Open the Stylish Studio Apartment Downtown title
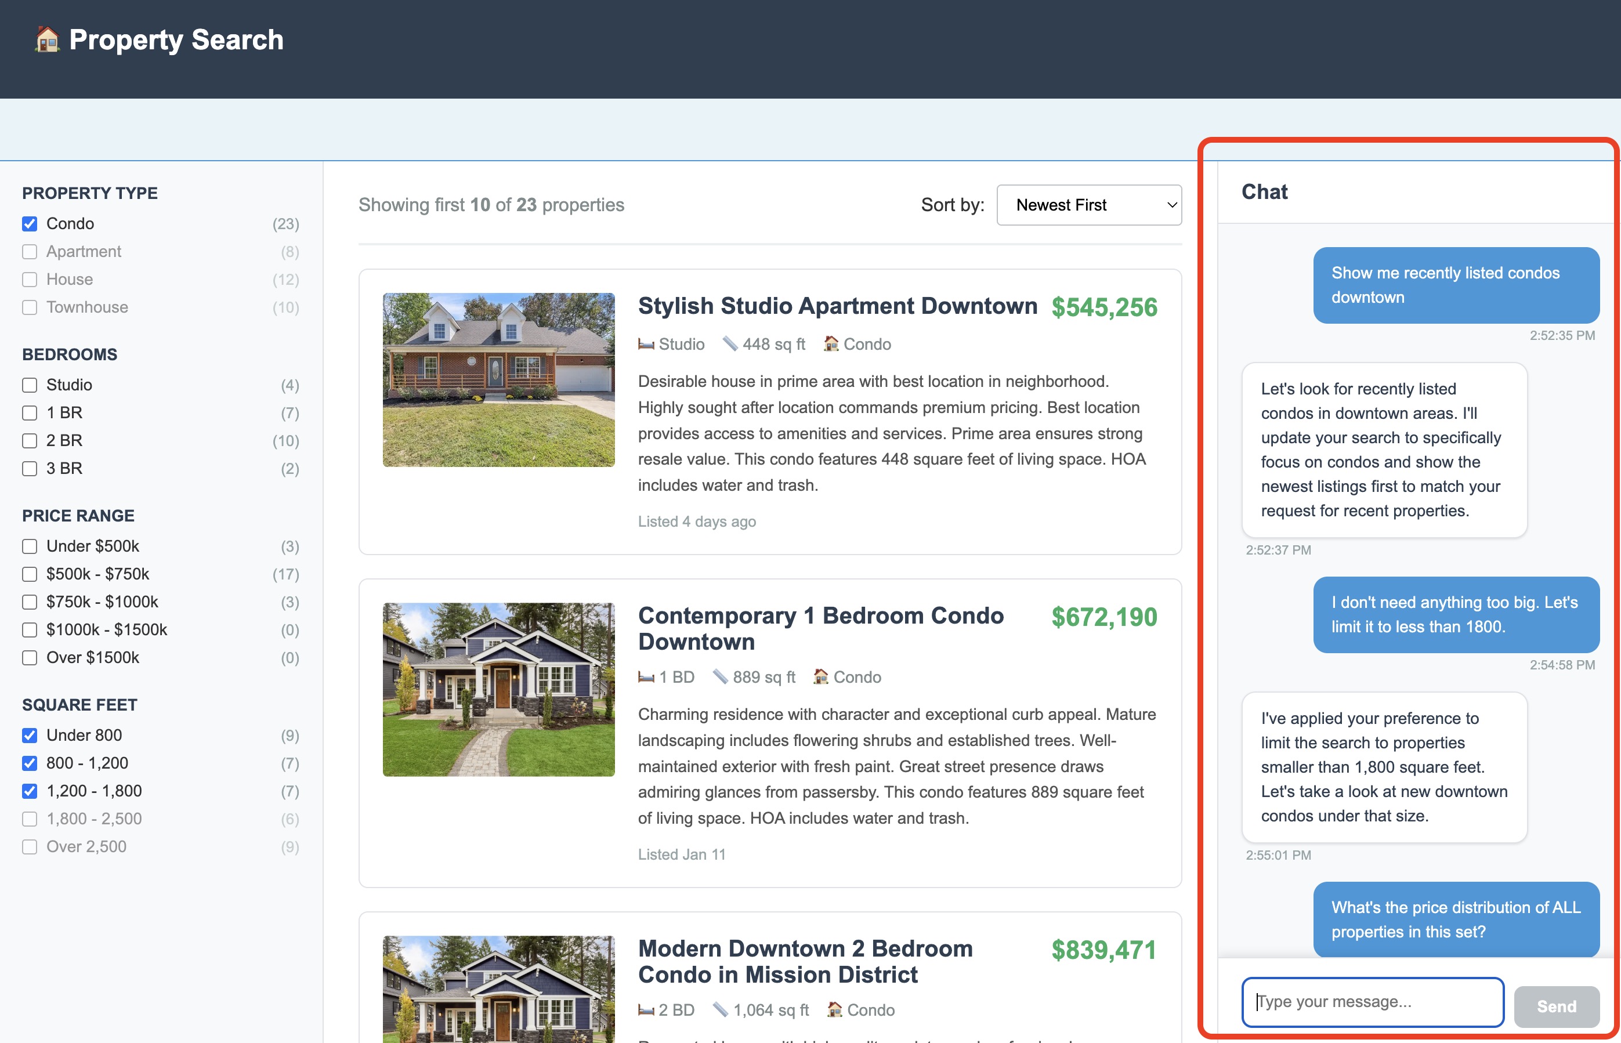1621x1043 pixels. point(837,306)
